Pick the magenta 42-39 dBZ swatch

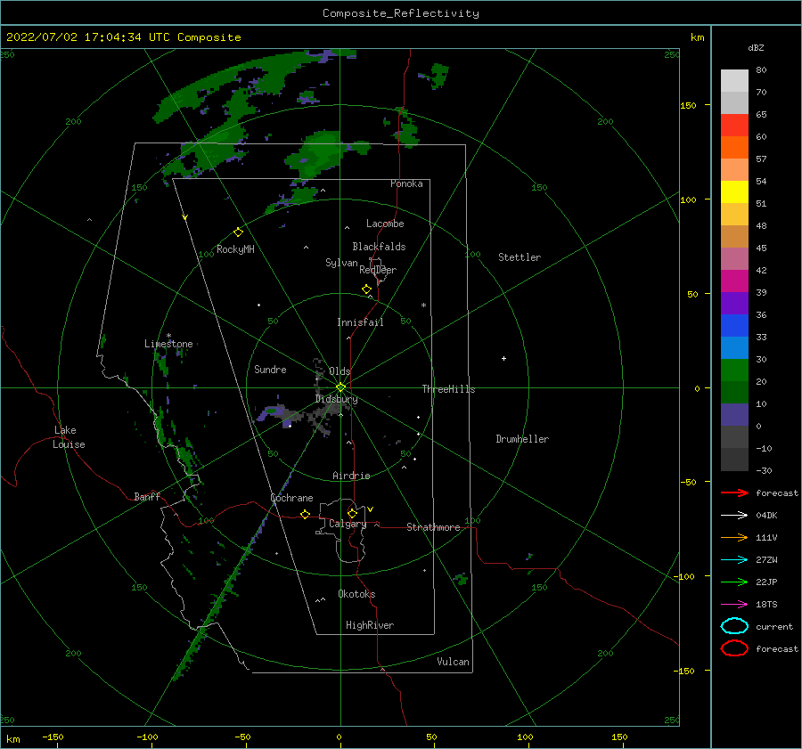734,281
